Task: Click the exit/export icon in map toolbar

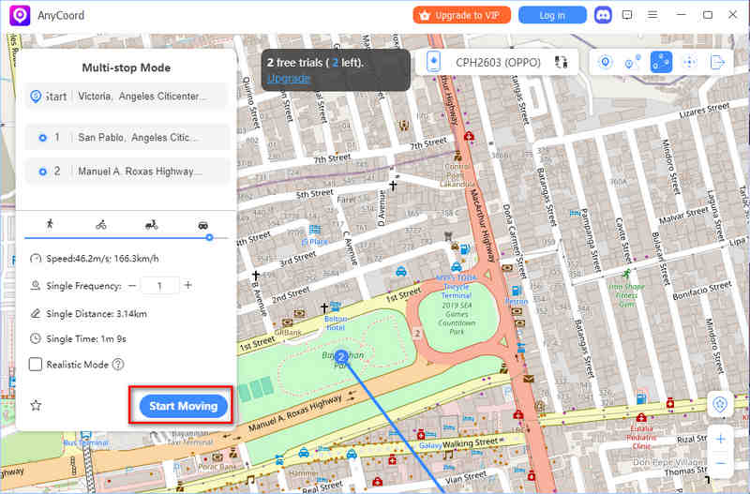Action: coord(718,62)
